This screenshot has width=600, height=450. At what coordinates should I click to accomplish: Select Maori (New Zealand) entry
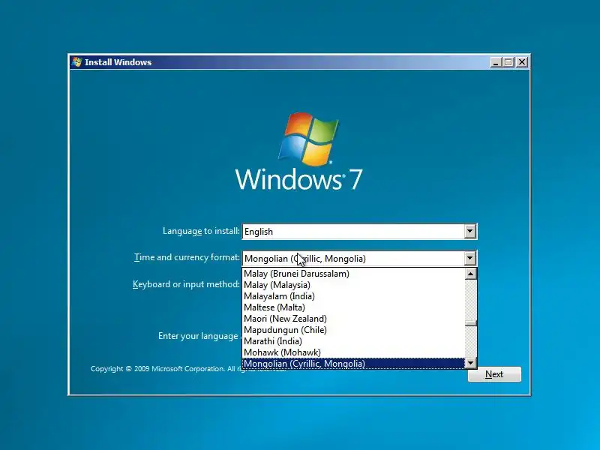pyautogui.click(x=353, y=319)
